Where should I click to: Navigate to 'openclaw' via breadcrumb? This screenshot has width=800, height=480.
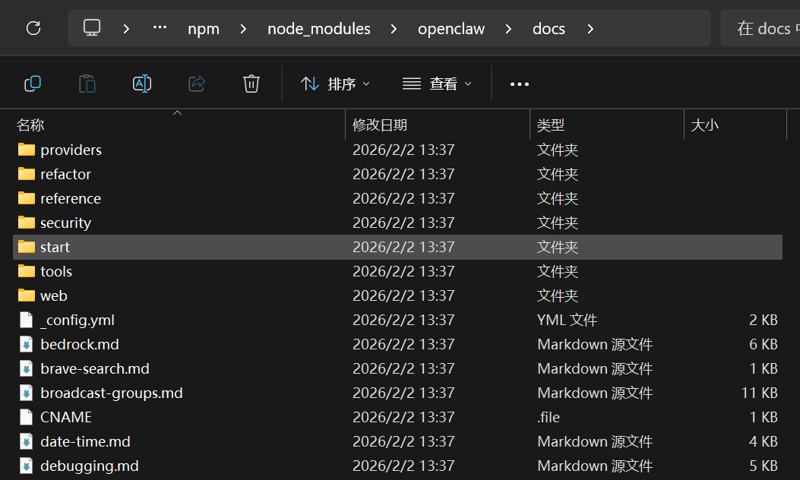point(451,28)
